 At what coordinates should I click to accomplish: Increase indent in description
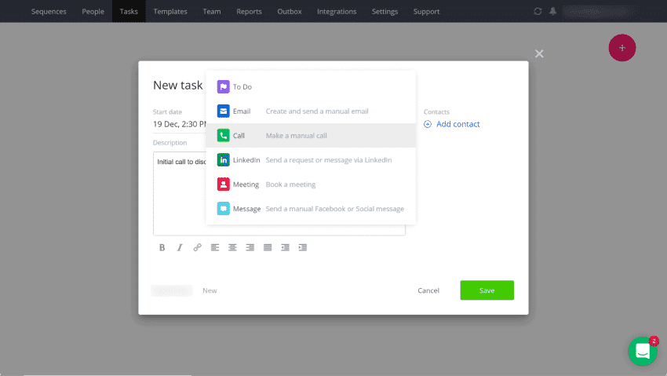(x=303, y=247)
